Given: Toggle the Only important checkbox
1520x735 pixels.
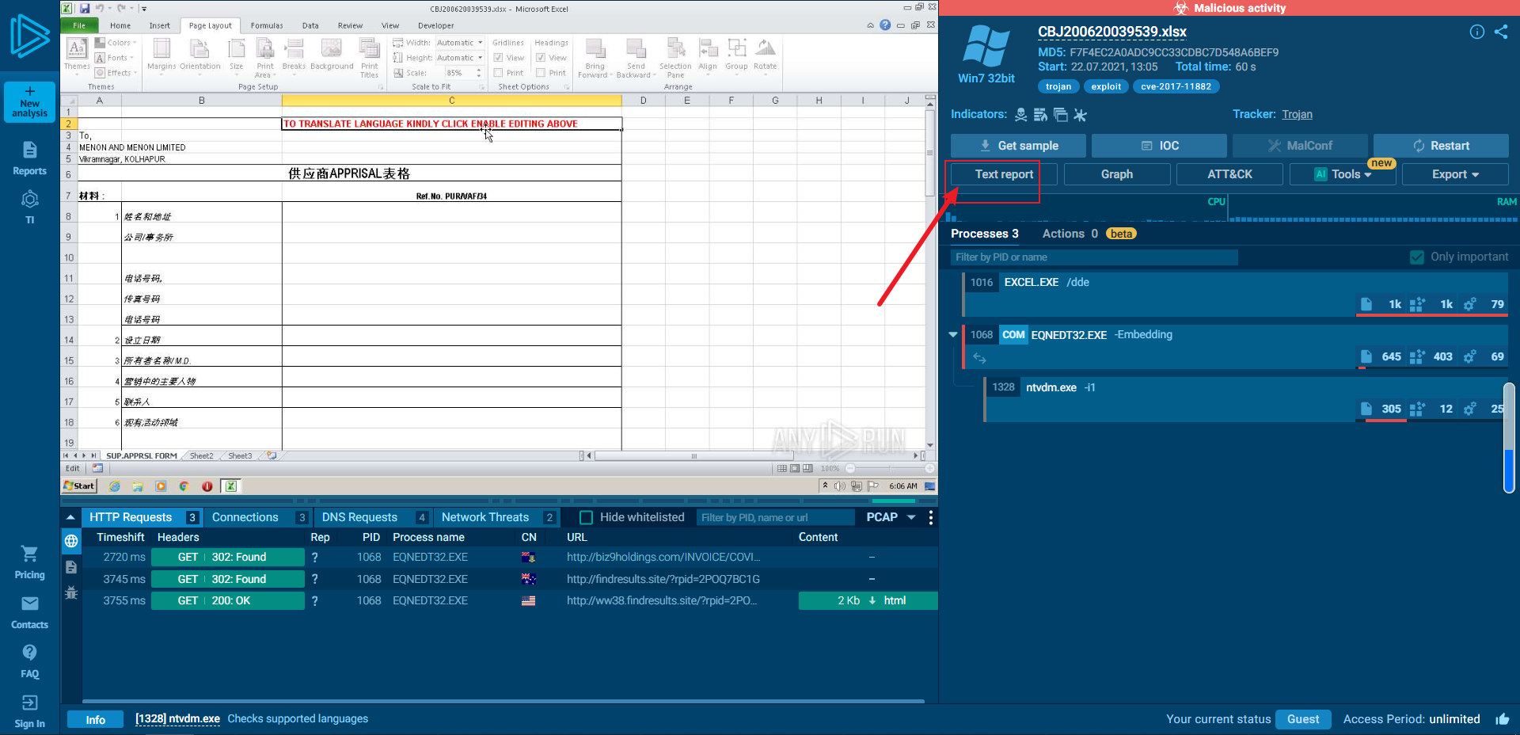Looking at the screenshot, I should 1417,257.
